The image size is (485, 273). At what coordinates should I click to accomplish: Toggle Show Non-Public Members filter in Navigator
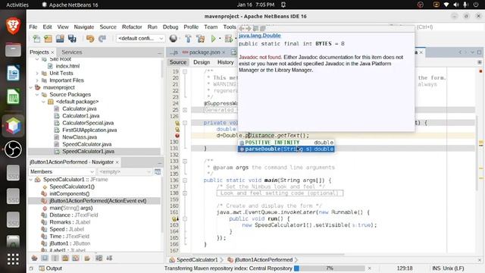(x=65, y=258)
